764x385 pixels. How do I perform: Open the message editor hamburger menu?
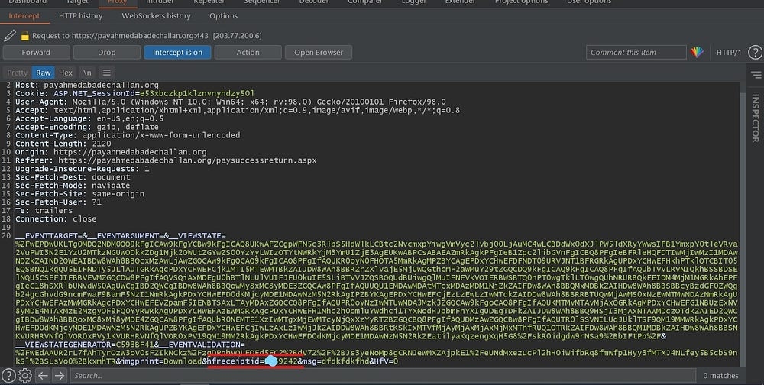pos(108,73)
